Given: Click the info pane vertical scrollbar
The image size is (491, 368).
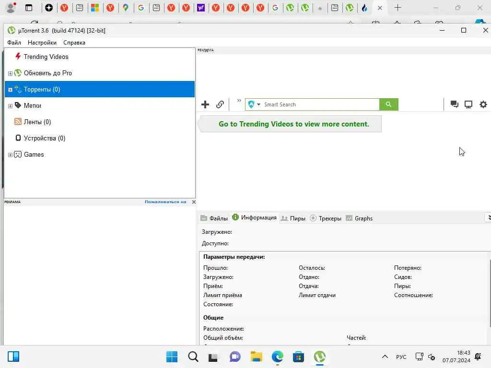Looking at the screenshot, I should point(490,294).
